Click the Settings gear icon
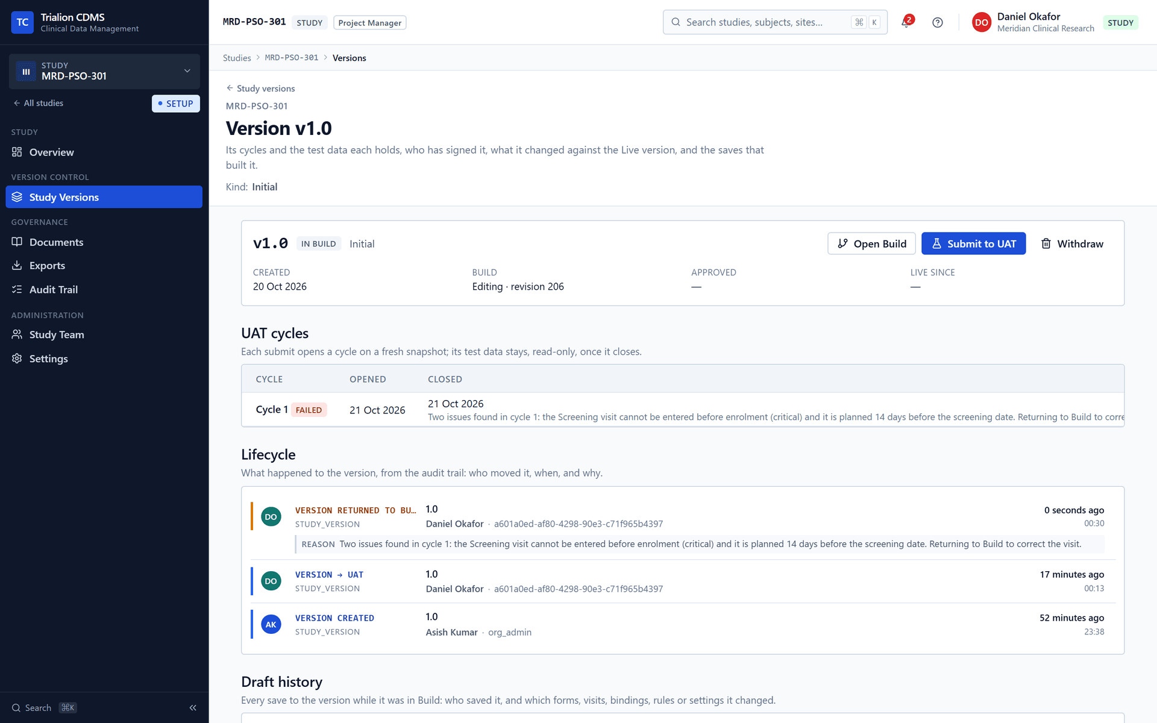The height and width of the screenshot is (723, 1157). tap(17, 358)
